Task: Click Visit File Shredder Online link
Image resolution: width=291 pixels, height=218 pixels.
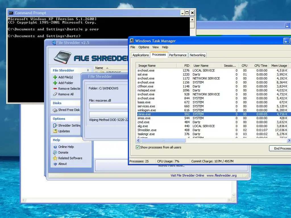Action: tap(187, 175)
